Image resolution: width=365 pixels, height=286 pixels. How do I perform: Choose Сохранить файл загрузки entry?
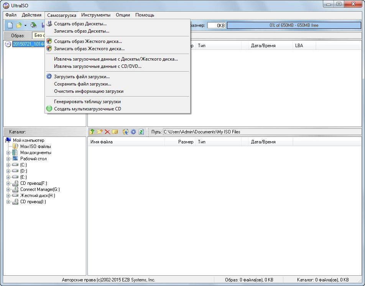coord(118,84)
